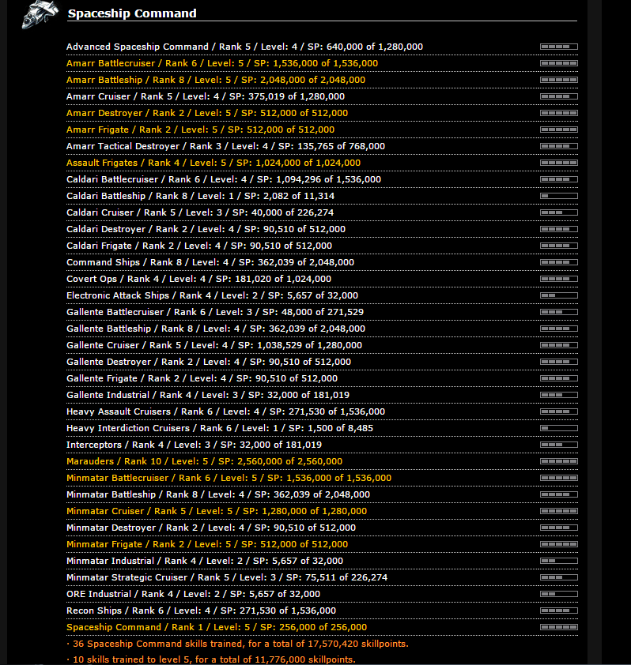This screenshot has width=631, height=665.
Task: Select the Caldari Destroyer skill row
Action: pyautogui.click(x=322, y=228)
